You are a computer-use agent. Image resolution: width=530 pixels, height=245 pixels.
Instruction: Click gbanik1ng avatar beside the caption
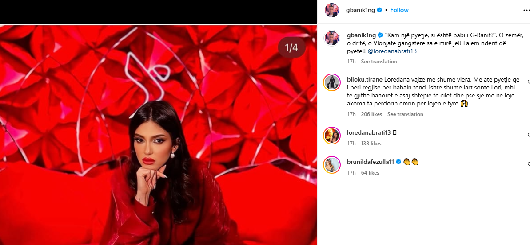point(331,38)
